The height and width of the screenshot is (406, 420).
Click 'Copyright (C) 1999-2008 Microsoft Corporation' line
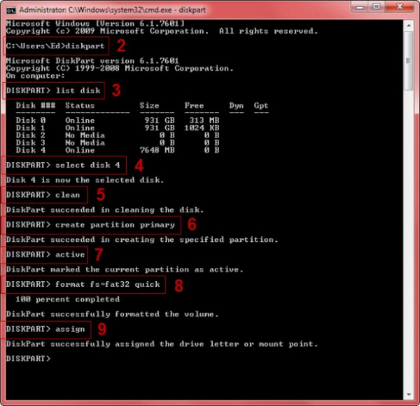tap(120, 69)
